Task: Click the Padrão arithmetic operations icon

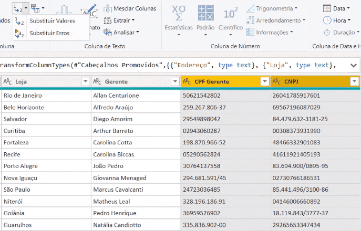Action: coord(205,13)
